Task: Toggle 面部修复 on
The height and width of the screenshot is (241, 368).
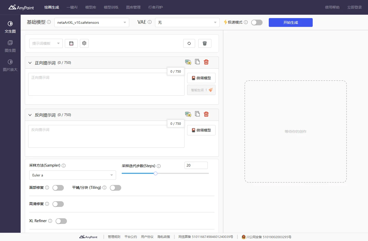Action: click(x=58, y=188)
